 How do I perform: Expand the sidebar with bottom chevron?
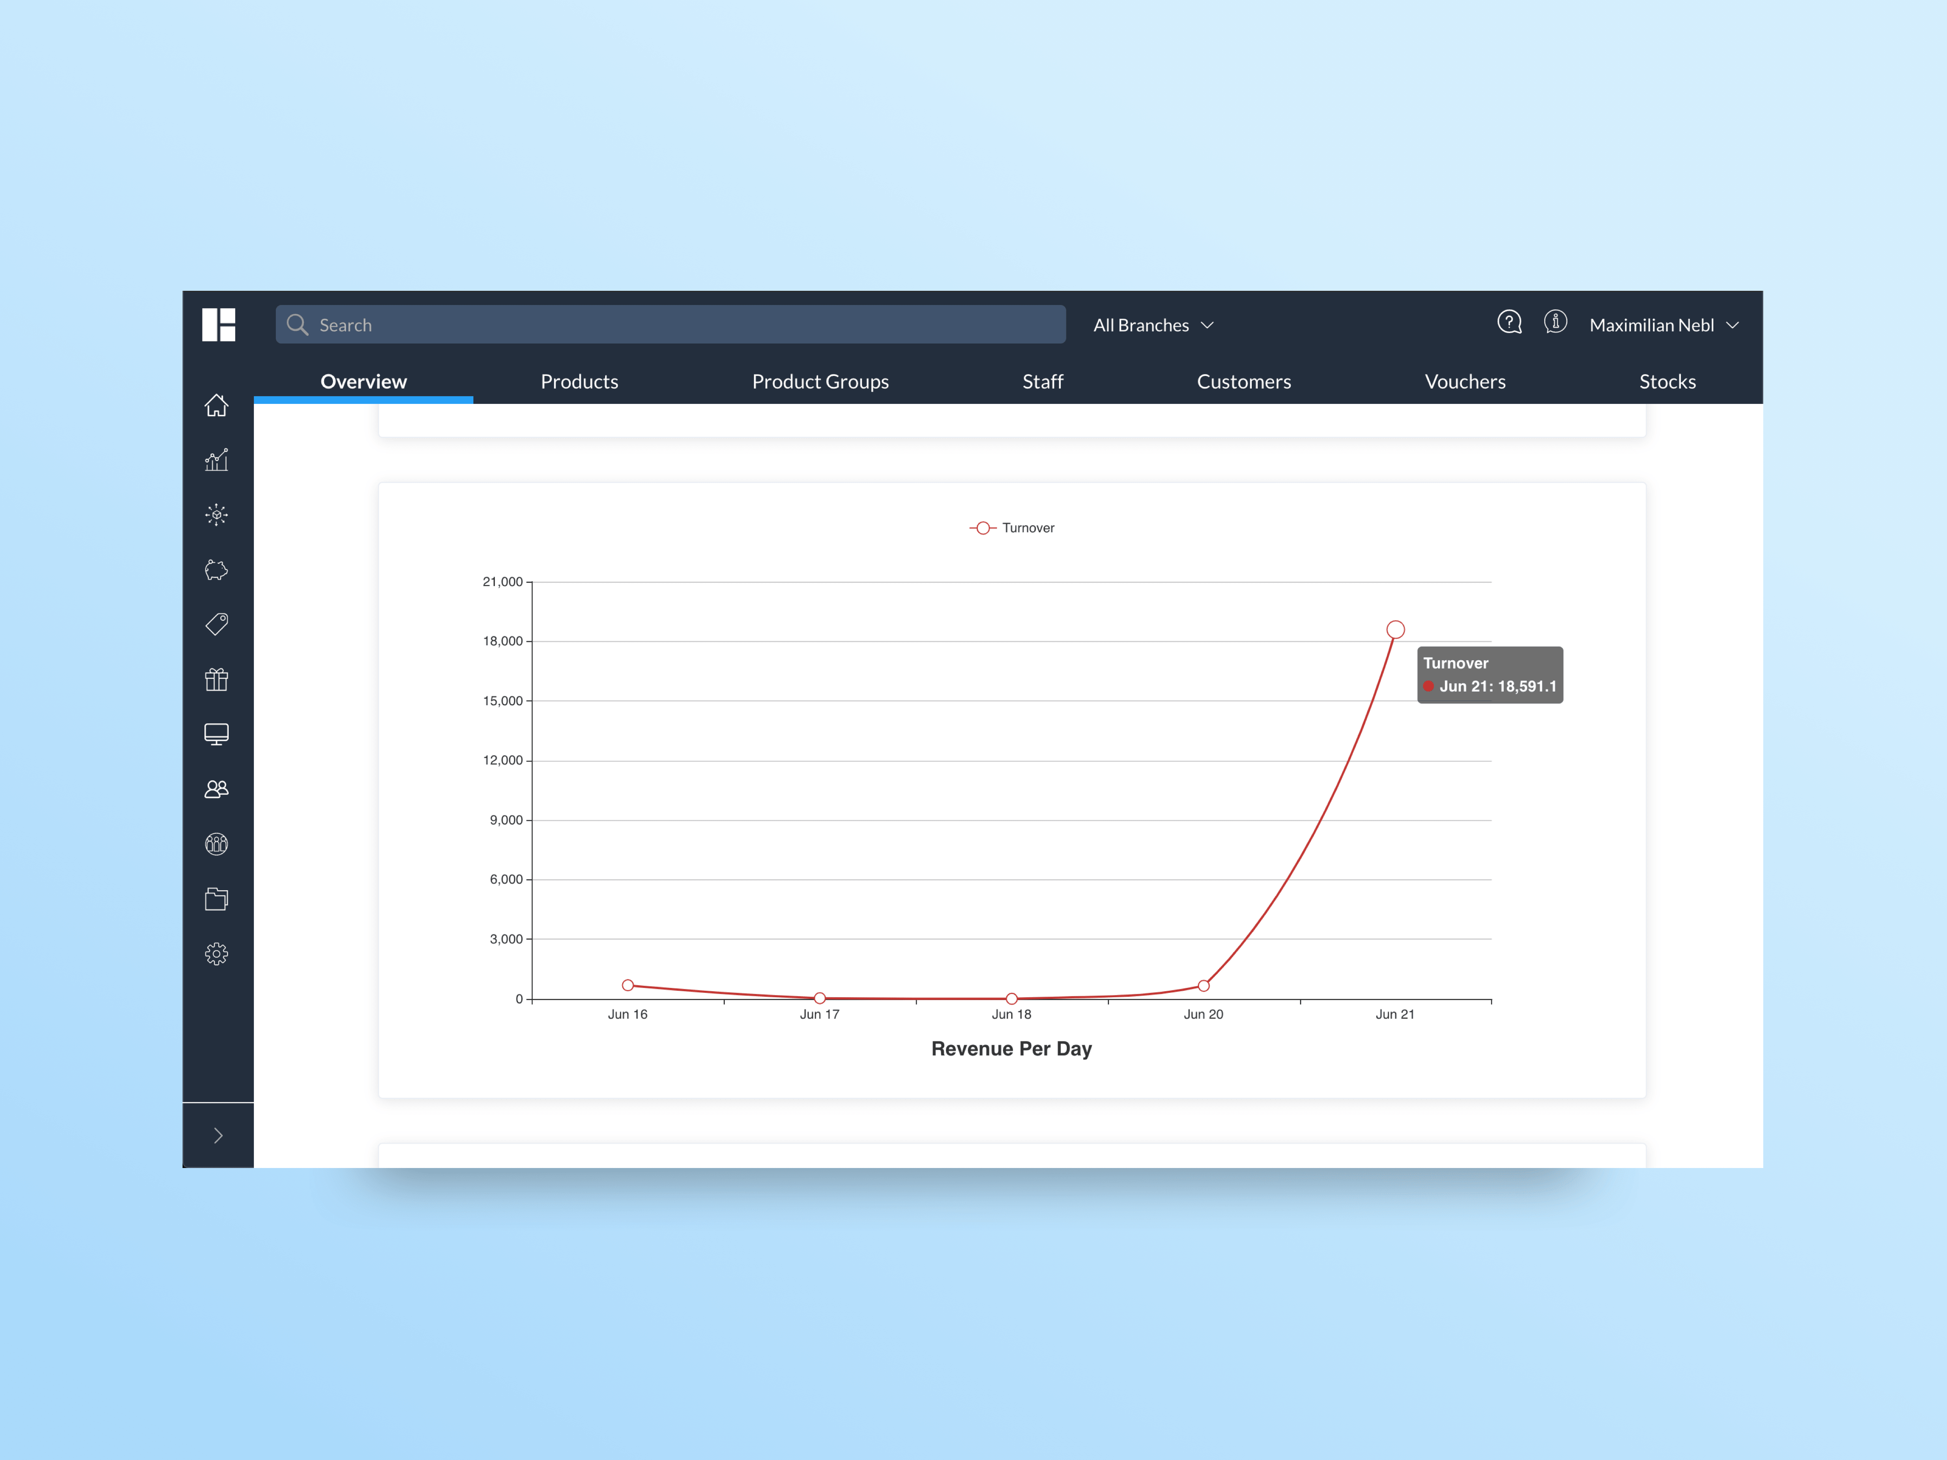point(218,1135)
